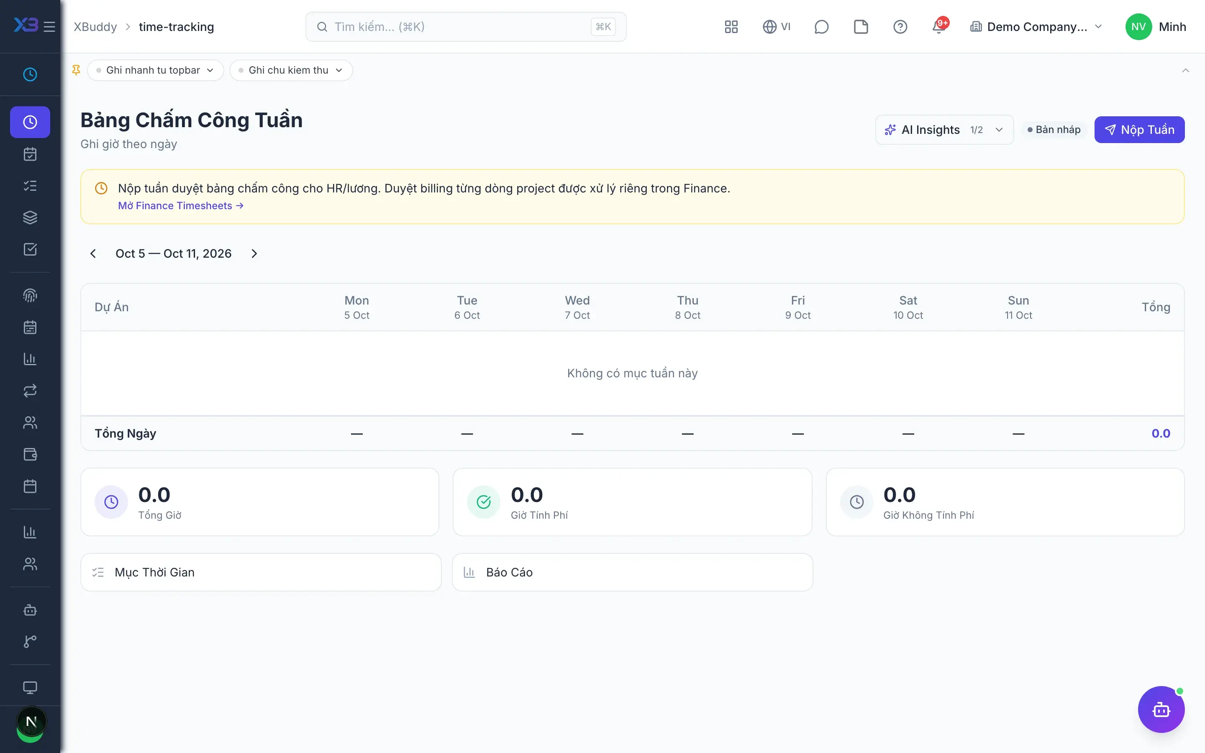Select the highlighted timesheet clock sidebar icon

coord(30,122)
